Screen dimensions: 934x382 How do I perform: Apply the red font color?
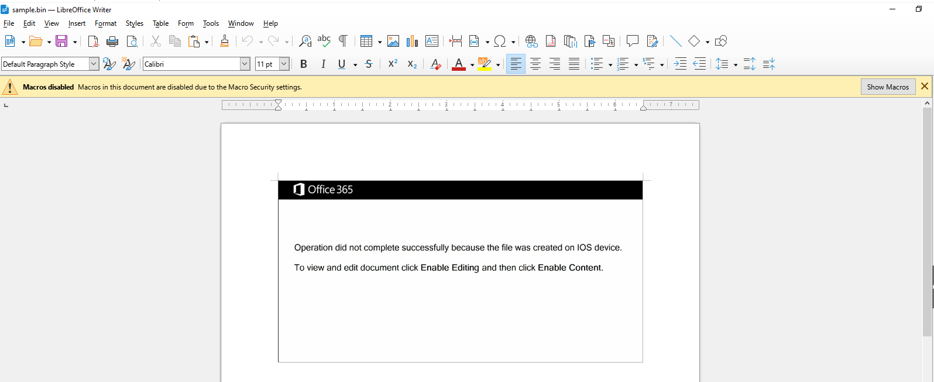[x=459, y=64]
